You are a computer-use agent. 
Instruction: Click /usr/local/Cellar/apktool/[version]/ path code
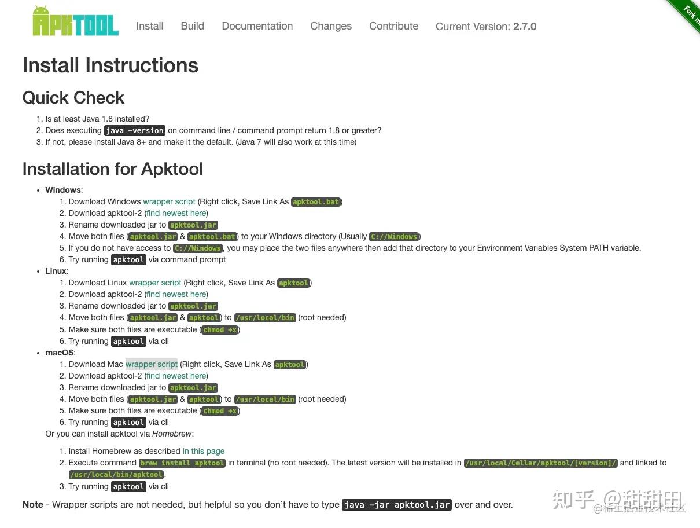(x=541, y=463)
